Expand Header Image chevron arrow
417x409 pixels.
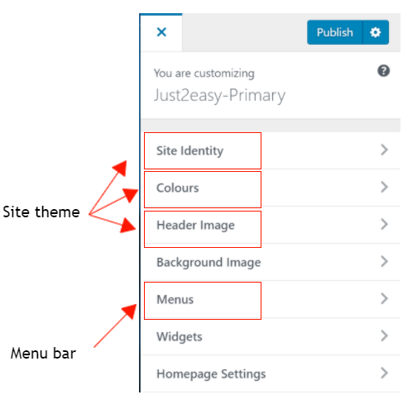tap(384, 224)
